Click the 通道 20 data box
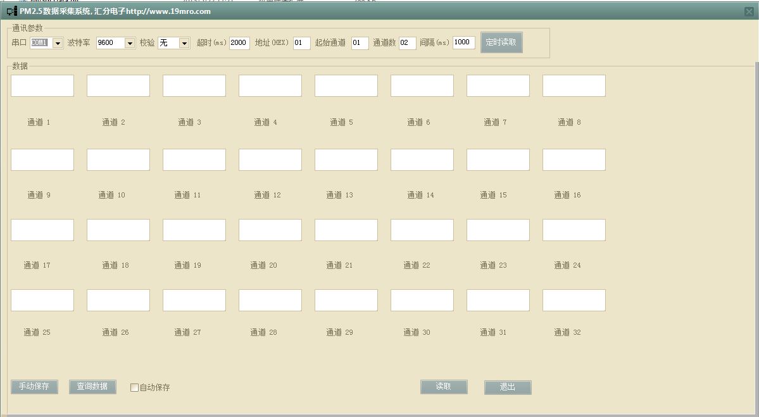 (x=270, y=230)
